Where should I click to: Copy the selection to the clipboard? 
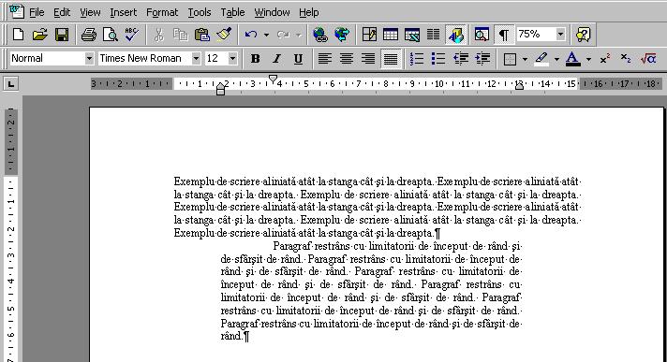[181, 35]
